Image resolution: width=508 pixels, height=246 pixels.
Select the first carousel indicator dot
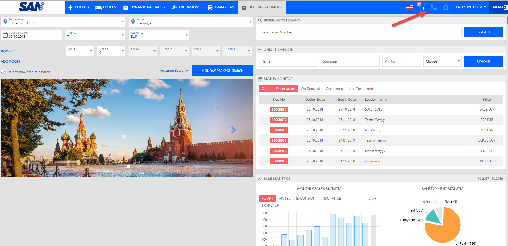125,166
